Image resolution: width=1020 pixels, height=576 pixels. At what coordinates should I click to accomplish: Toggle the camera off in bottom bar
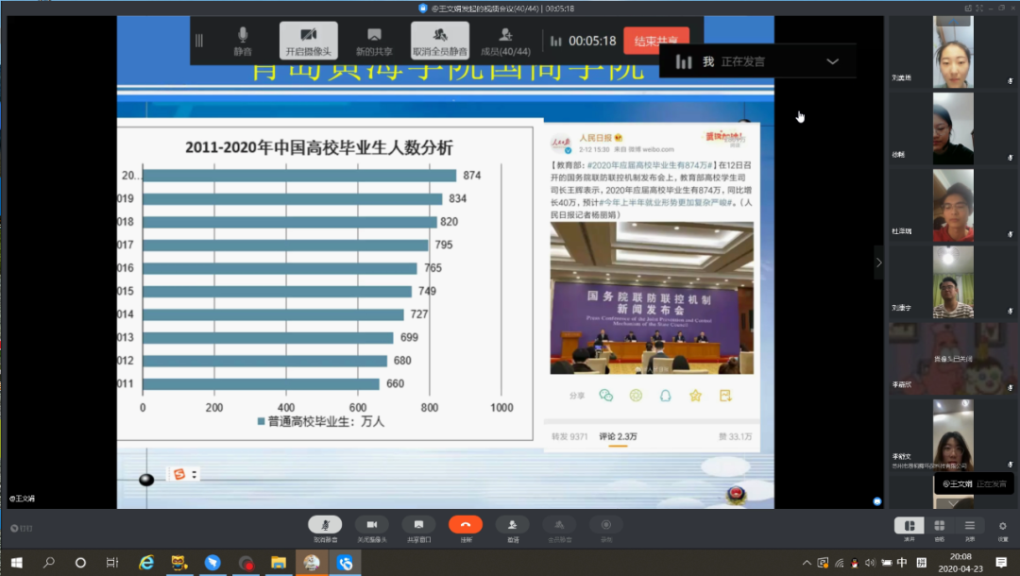[371, 525]
